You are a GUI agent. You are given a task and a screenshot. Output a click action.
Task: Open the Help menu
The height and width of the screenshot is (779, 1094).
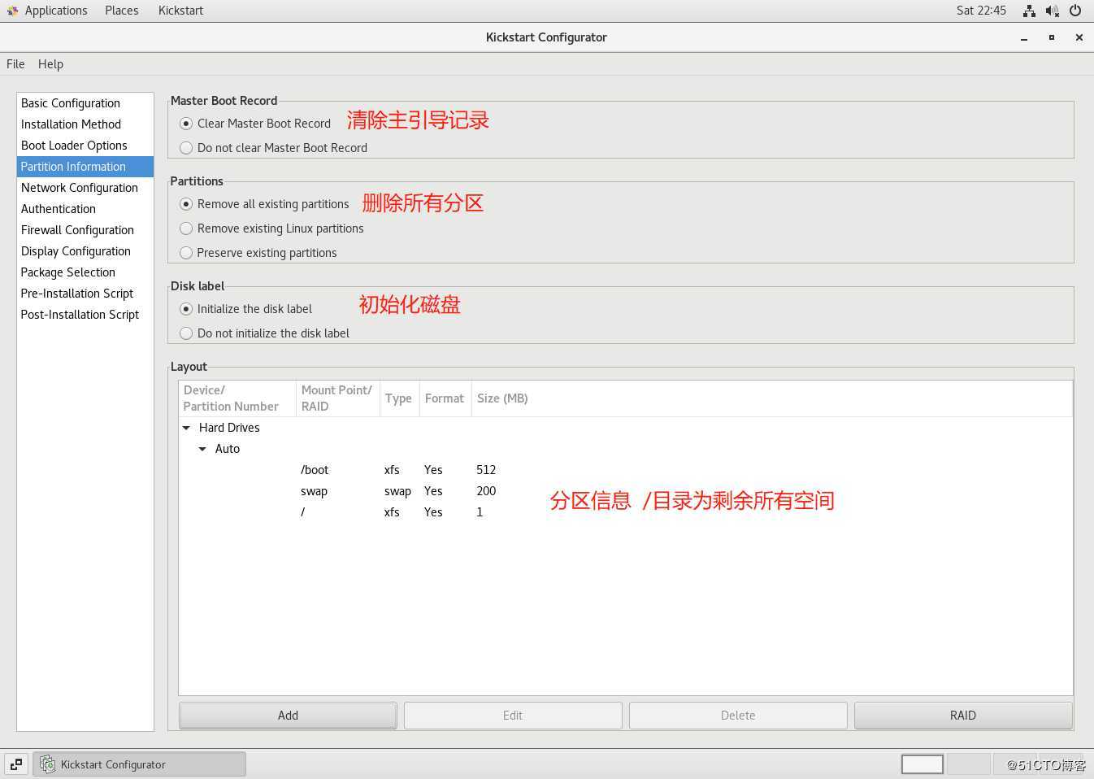click(x=50, y=64)
